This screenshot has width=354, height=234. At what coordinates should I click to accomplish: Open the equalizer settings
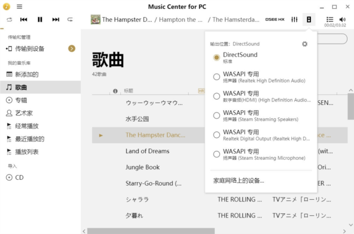pyautogui.click(x=294, y=19)
